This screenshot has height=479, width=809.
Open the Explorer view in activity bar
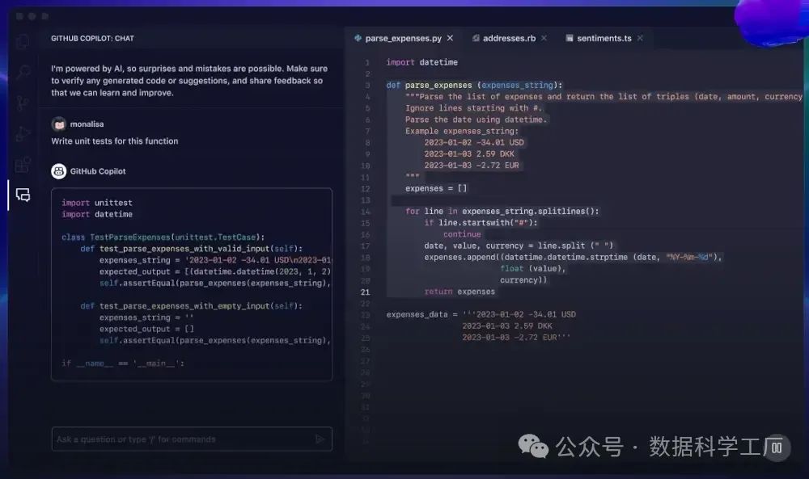tap(22, 43)
